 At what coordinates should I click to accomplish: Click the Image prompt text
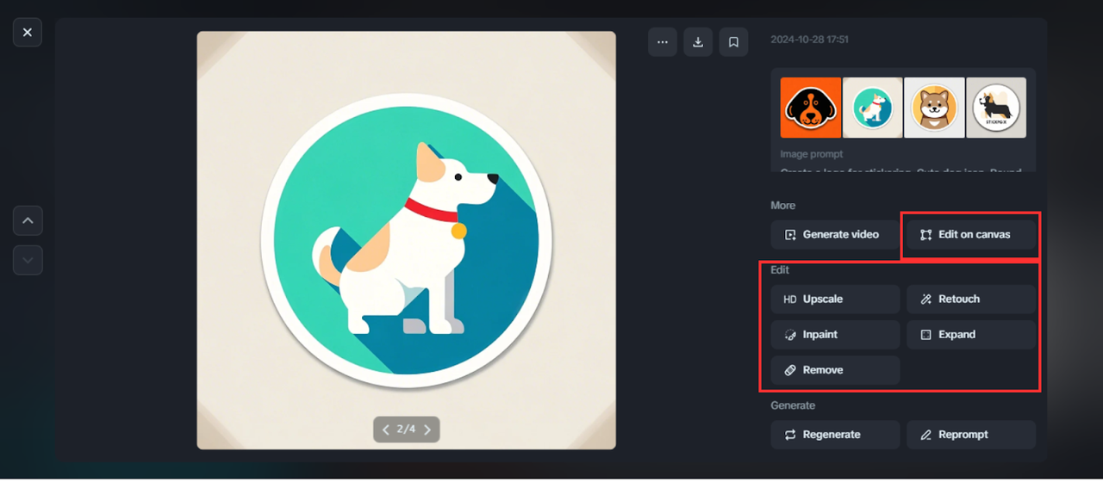(812, 154)
